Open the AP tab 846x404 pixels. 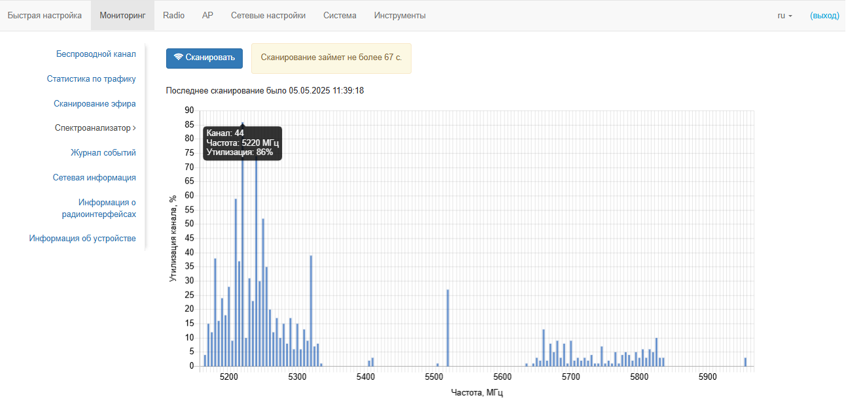pyautogui.click(x=207, y=15)
